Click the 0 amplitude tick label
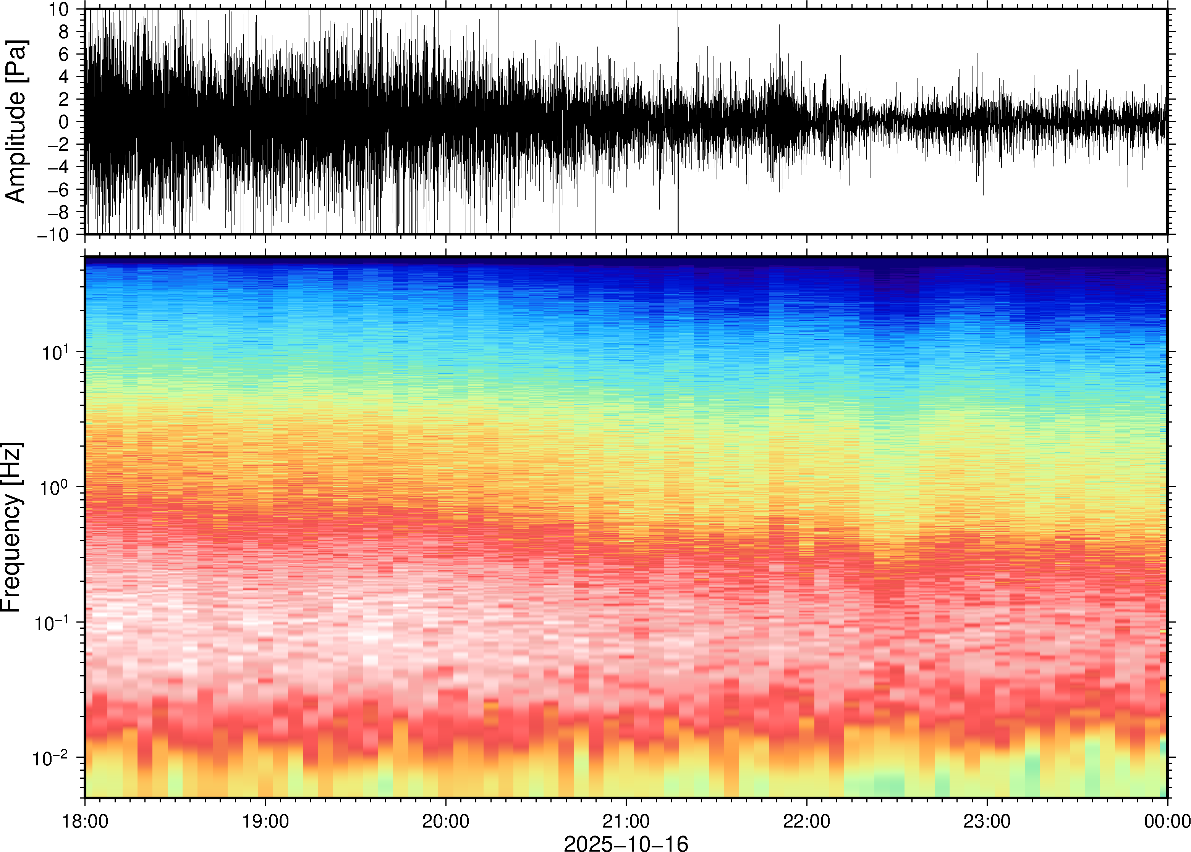This screenshot has height=852, width=1191. 63,122
